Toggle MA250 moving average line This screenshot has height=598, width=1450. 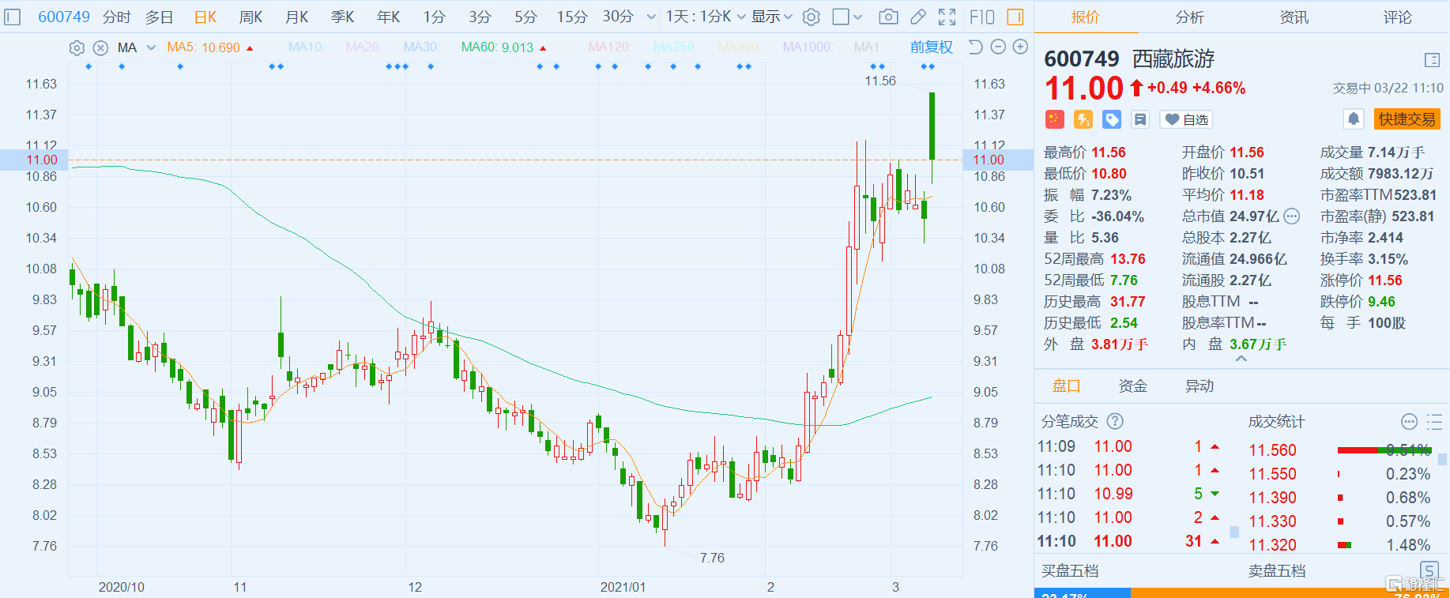pyautogui.click(x=674, y=47)
